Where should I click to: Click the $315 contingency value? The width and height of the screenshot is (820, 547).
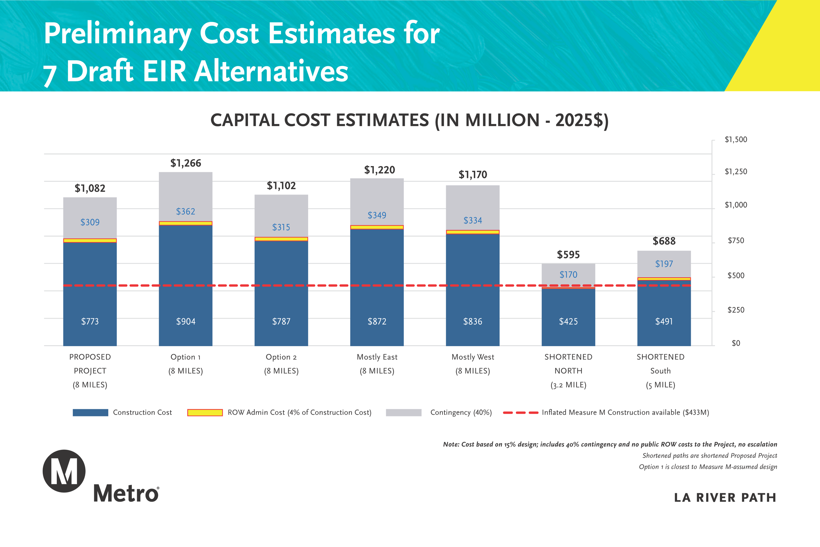(x=281, y=227)
